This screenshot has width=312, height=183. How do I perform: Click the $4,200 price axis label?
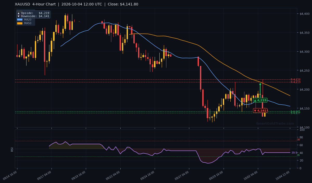(x=304, y=90)
